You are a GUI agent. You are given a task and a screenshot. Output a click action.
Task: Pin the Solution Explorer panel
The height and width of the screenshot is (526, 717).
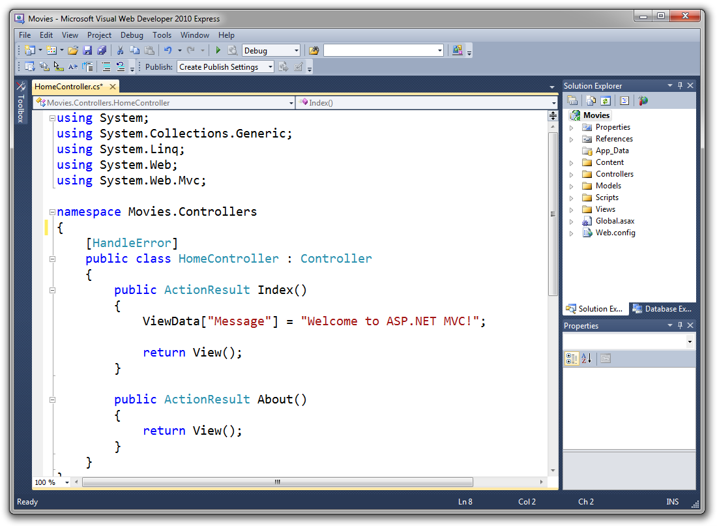coord(679,85)
